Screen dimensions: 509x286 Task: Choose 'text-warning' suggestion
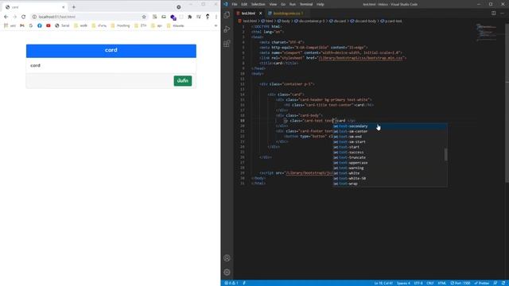390,168
